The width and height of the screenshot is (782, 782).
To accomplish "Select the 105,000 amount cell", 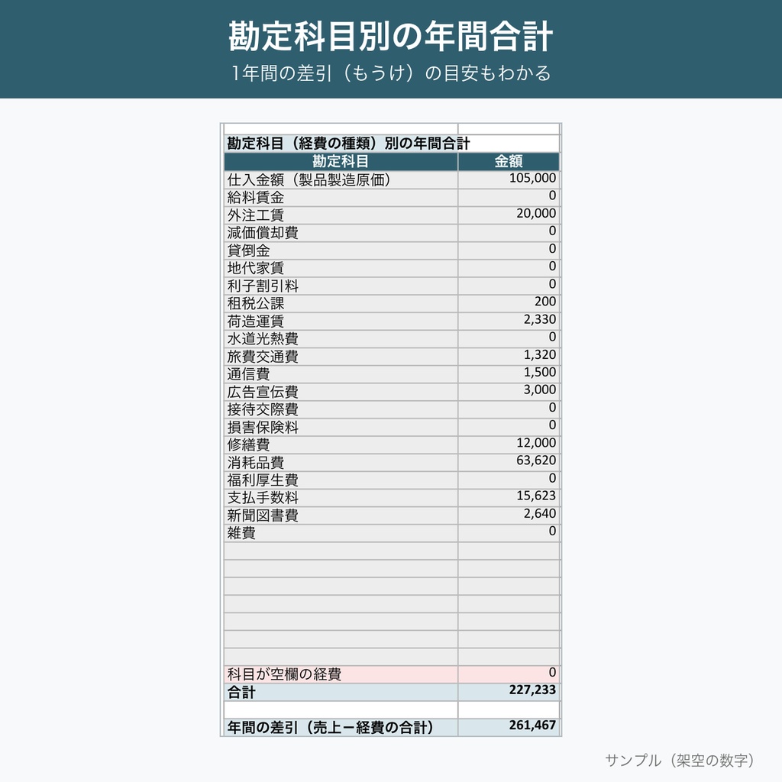I will click(x=508, y=179).
